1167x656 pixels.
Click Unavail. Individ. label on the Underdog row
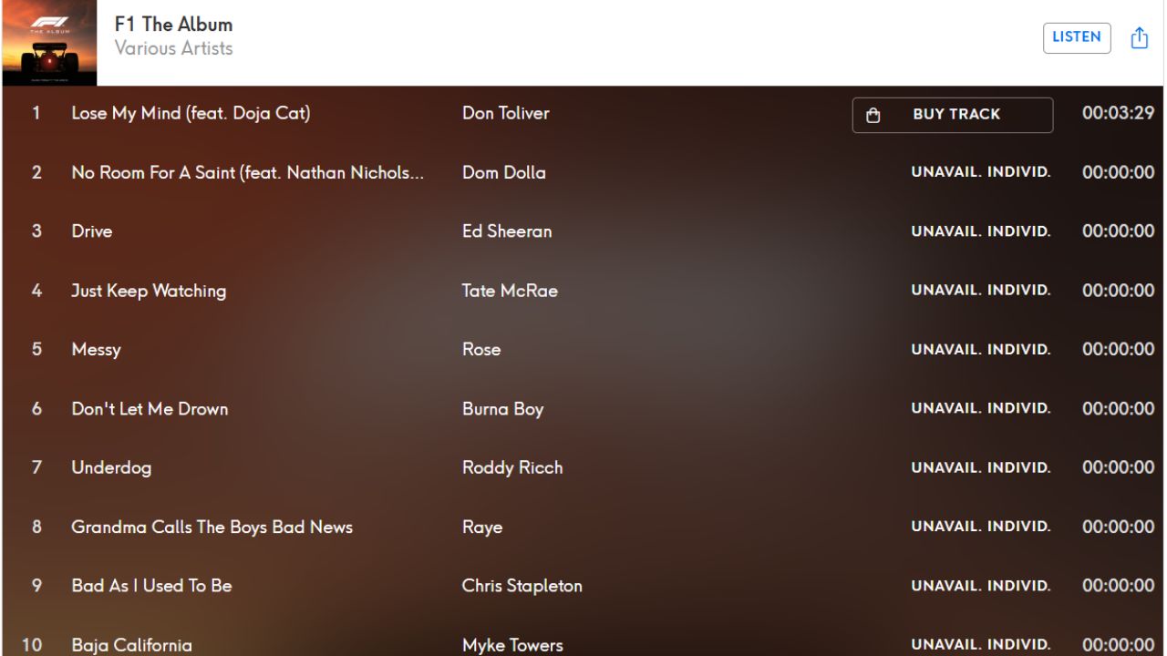click(x=981, y=467)
